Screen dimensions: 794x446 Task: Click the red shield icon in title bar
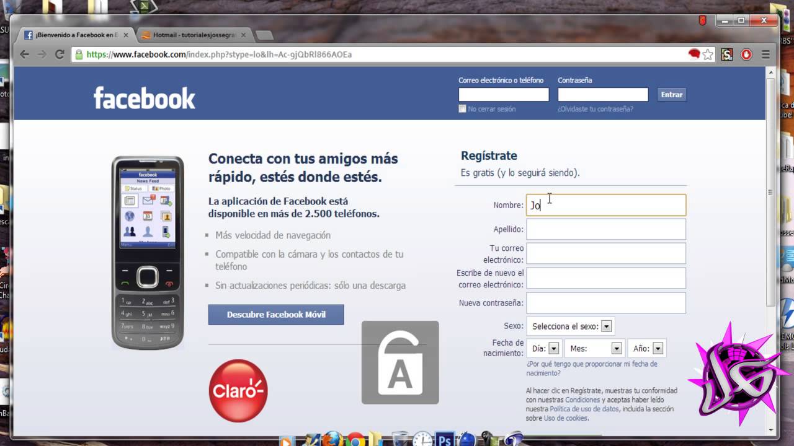point(702,20)
